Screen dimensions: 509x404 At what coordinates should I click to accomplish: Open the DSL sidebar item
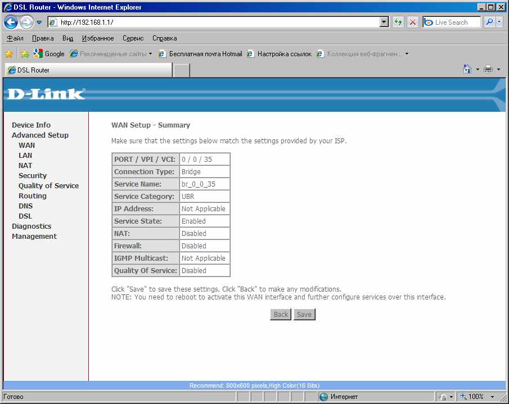(x=25, y=216)
